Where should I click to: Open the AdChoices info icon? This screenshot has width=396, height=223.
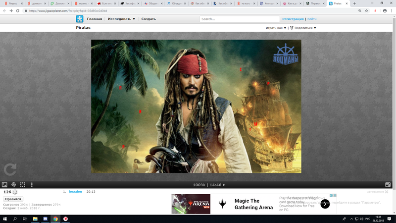331,195
